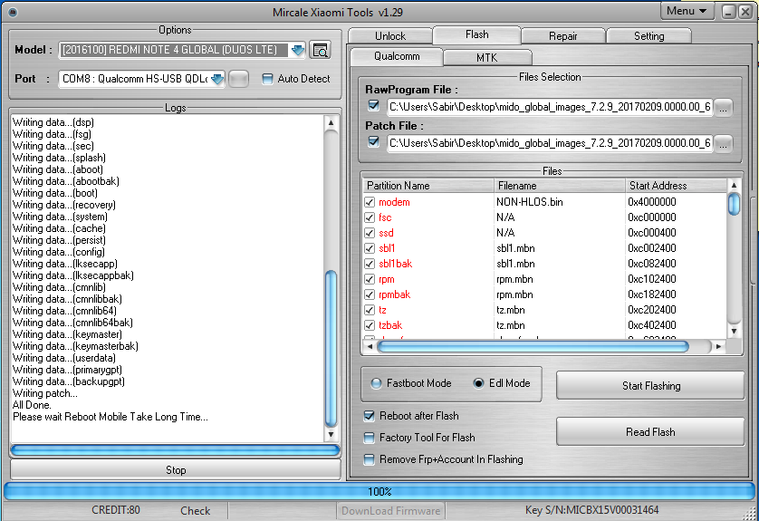
Task: Switch to the Unlock tab
Action: click(390, 36)
